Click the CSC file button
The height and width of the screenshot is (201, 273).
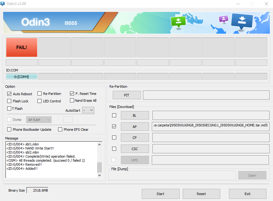coord(135,149)
